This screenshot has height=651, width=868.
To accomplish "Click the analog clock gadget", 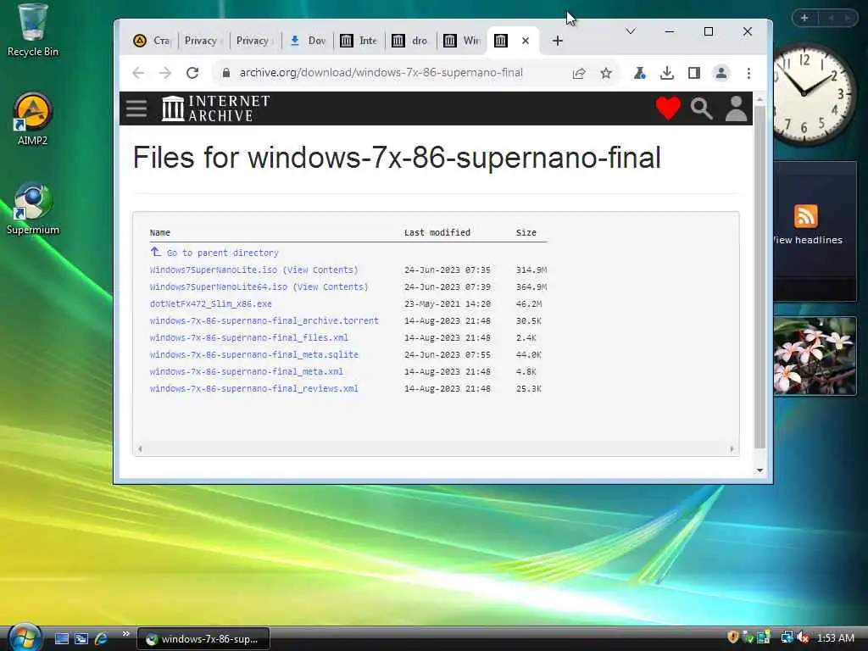I will coord(813,94).
